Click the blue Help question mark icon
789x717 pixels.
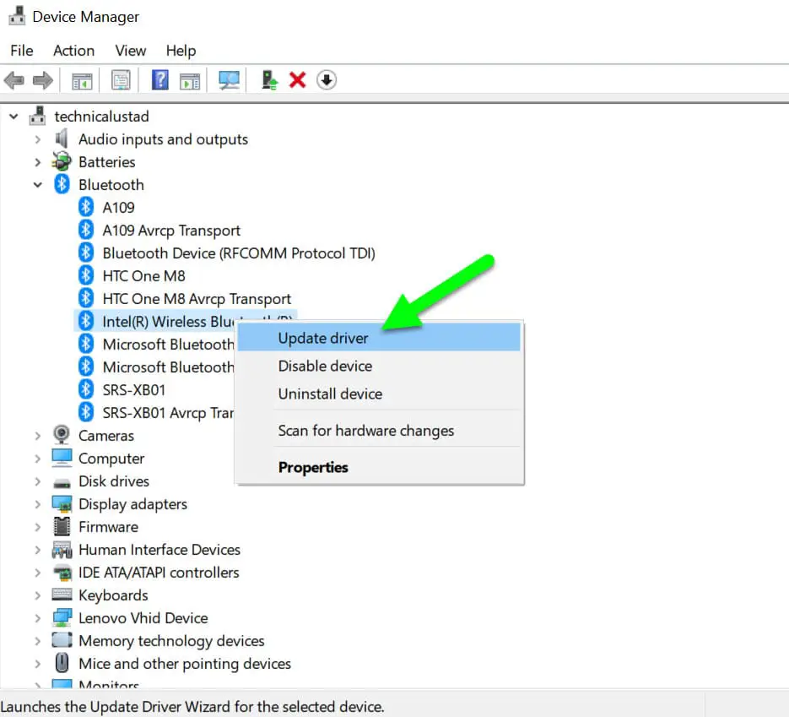[160, 80]
